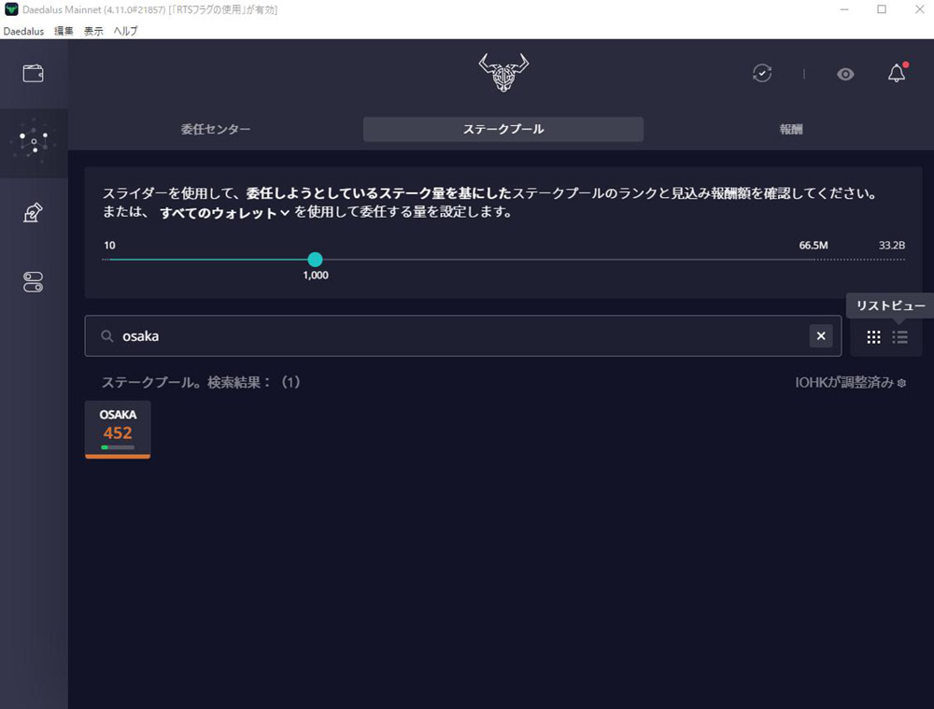Screen dimensions: 934x709
Task: Open the voting registration sidebar icon
Action: point(34,213)
